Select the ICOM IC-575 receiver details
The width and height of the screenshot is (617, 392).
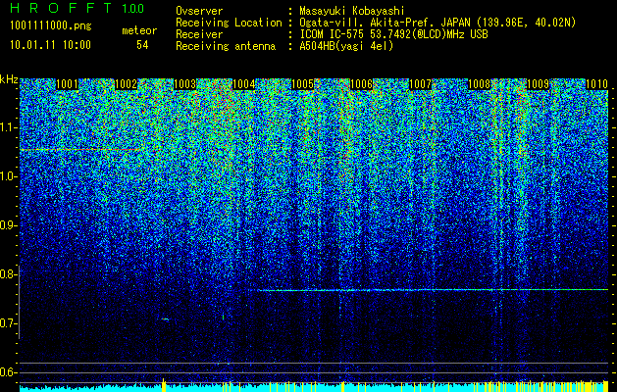point(393,34)
